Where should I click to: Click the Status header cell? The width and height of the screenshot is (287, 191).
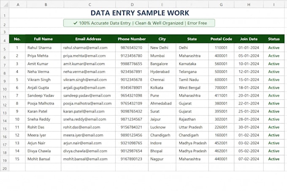[x=274, y=39]
